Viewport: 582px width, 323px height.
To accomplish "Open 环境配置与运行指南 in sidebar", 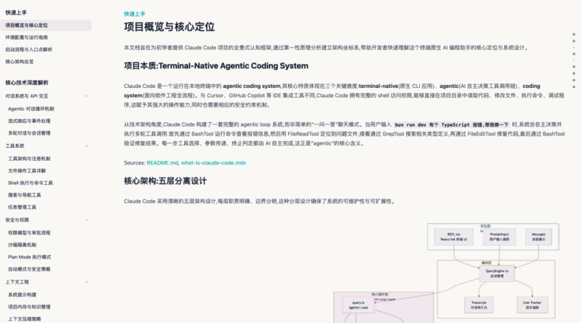I will pos(27,37).
